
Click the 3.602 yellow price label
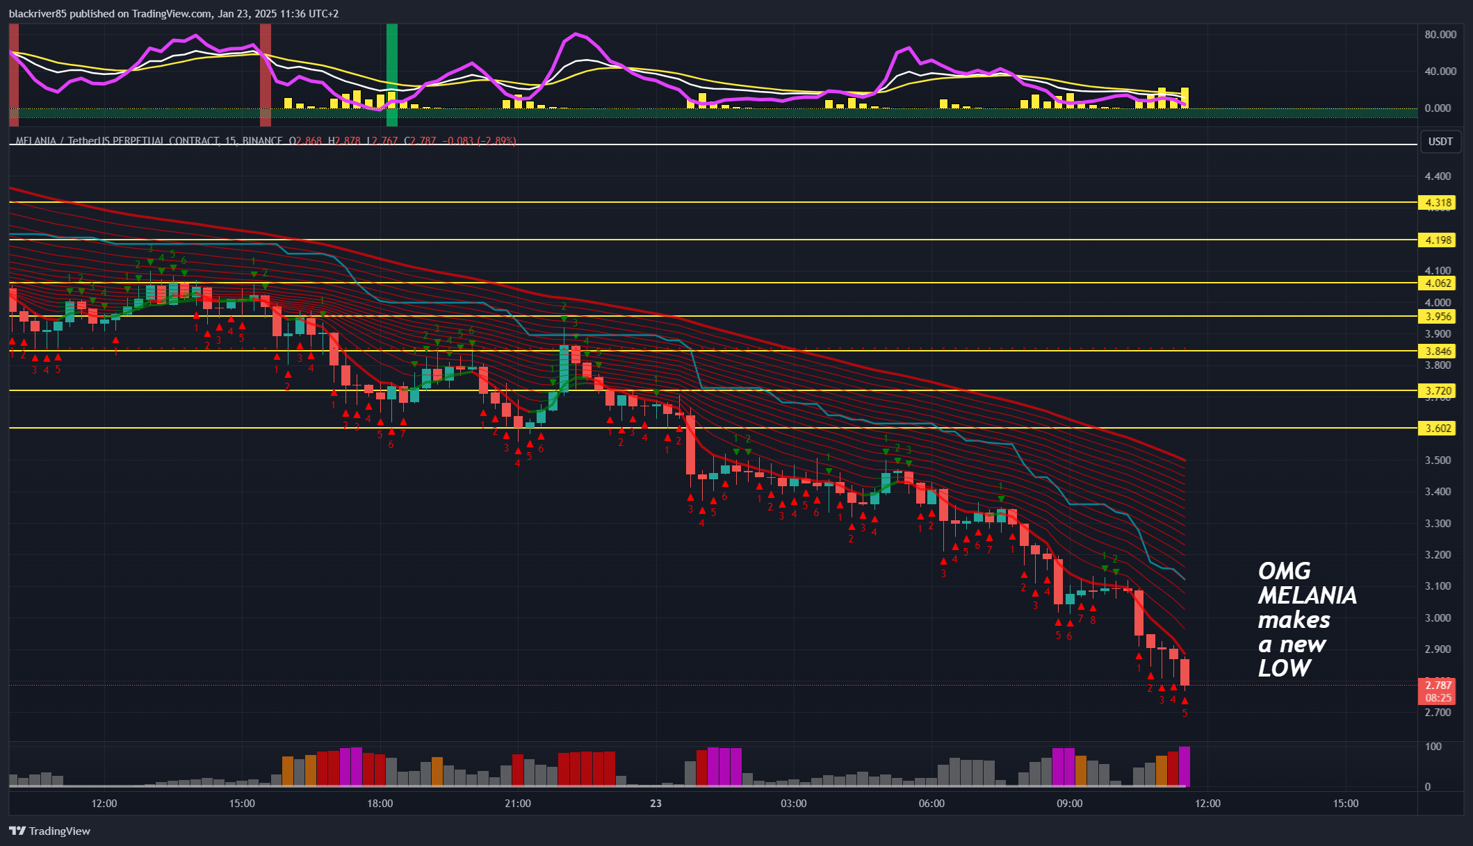click(x=1438, y=428)
